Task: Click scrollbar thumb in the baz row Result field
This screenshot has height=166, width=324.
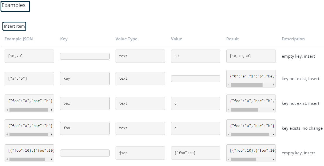Action: [244, 110]
